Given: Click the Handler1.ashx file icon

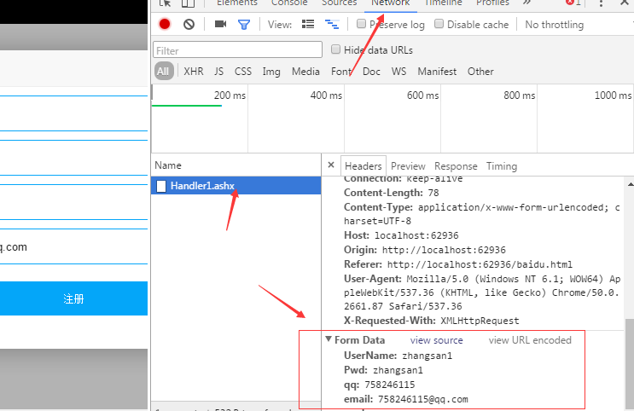Looking at the screenshot, I should [161, 187].
